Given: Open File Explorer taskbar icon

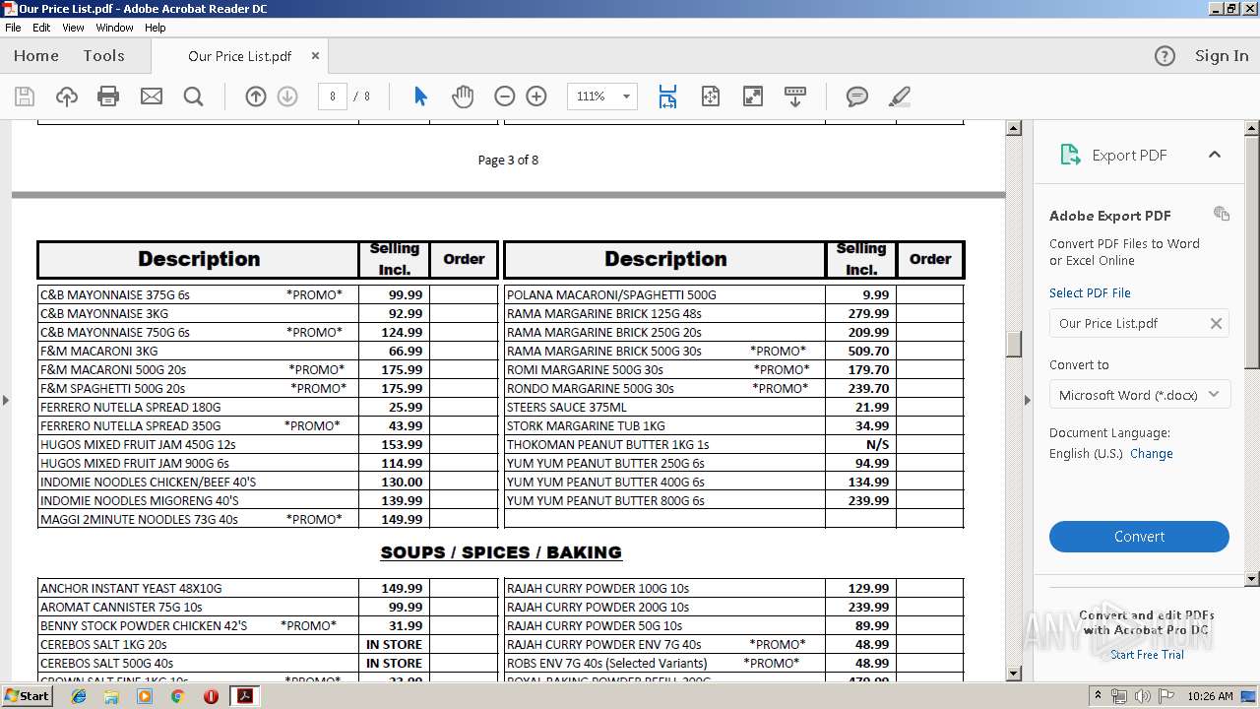Looking at the screenshot, I should click(x=111, y=696).
